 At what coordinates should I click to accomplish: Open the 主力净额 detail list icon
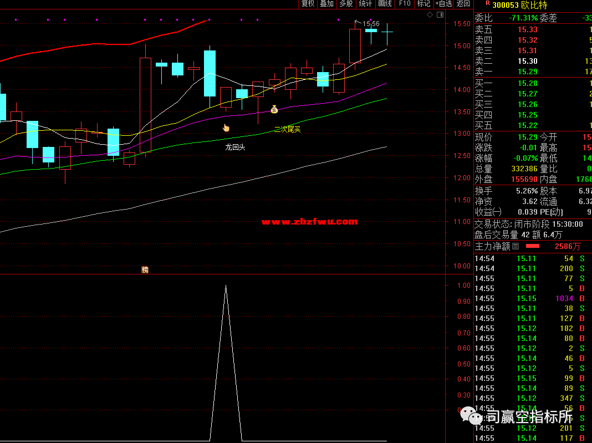tap(516, 246)
